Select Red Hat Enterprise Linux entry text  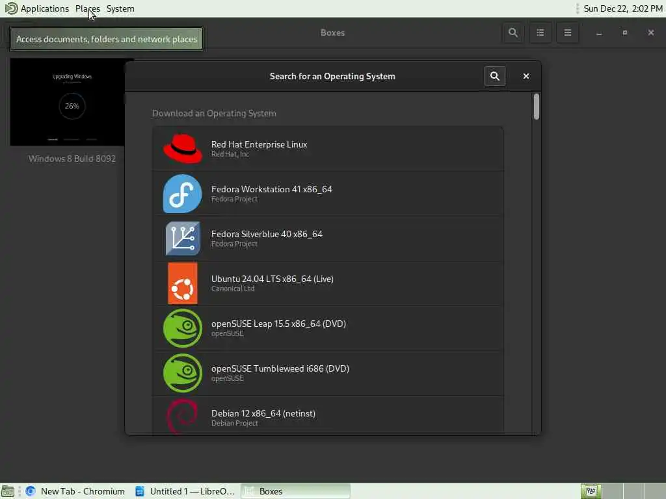(x=259, y=145)
